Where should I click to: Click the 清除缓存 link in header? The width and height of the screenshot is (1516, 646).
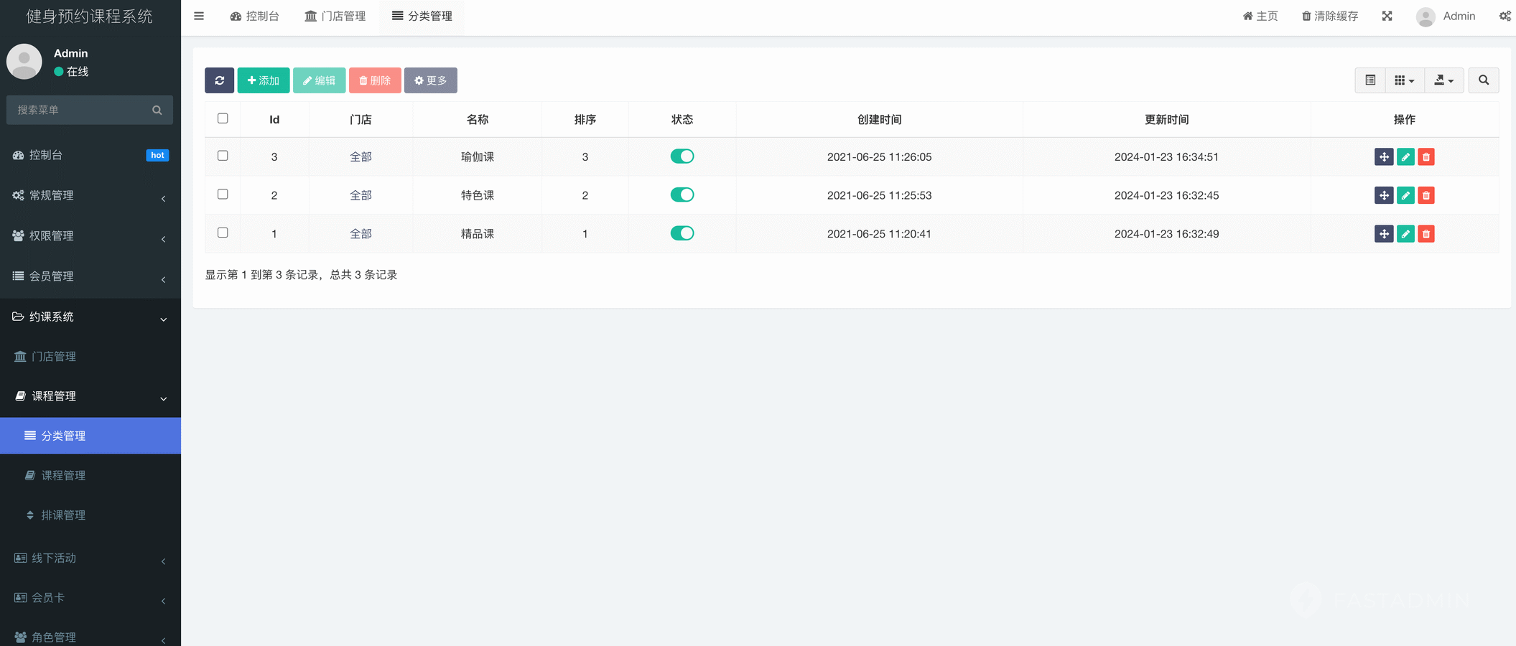[x=1330, y=17]
